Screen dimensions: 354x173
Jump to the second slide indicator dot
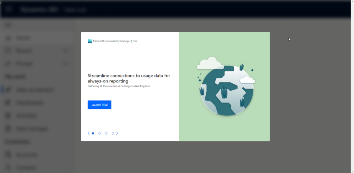tap(100, 133)
